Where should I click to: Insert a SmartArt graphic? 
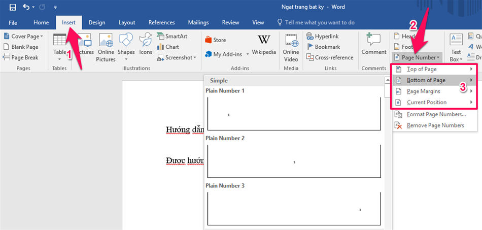tap(171, 36)
